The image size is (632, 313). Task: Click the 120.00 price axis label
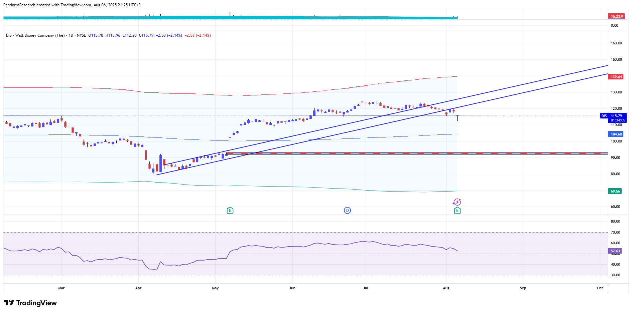pos(616,108)
